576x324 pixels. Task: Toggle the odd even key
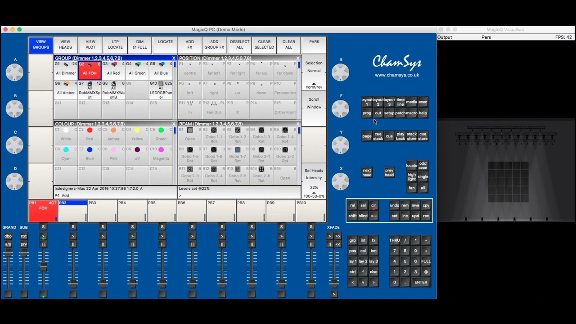click(423, 166)
